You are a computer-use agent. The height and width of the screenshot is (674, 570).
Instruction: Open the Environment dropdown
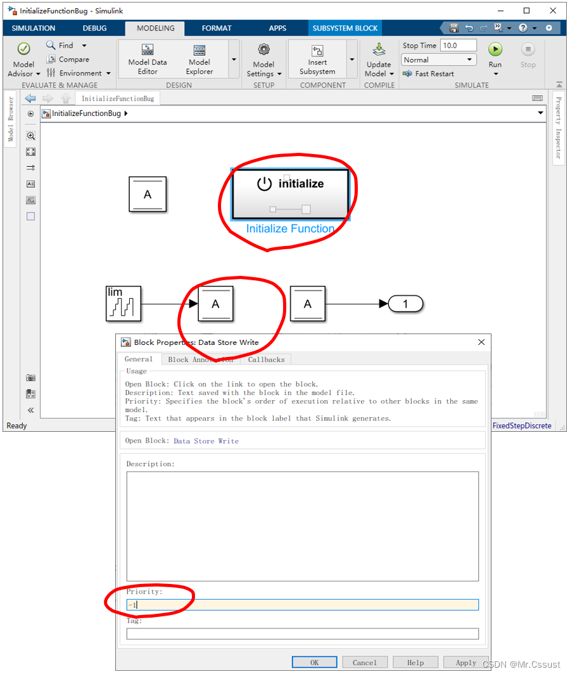(x=79, y=73)
